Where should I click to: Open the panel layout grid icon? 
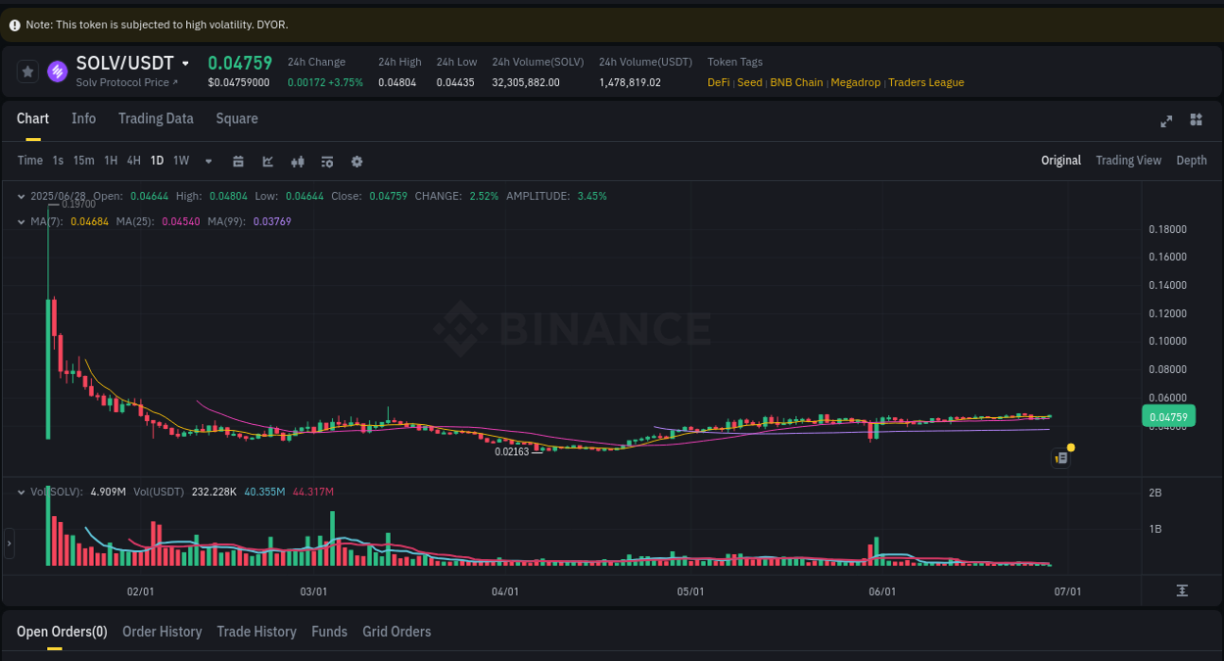tap(1196, 119)
